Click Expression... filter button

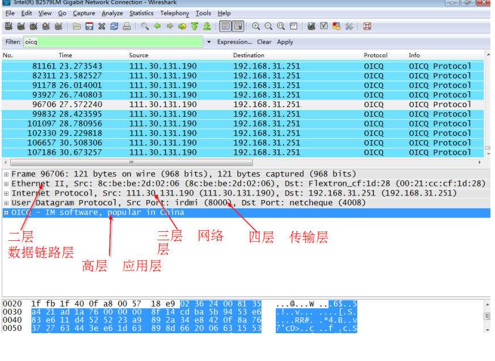(x=234, y=42)
